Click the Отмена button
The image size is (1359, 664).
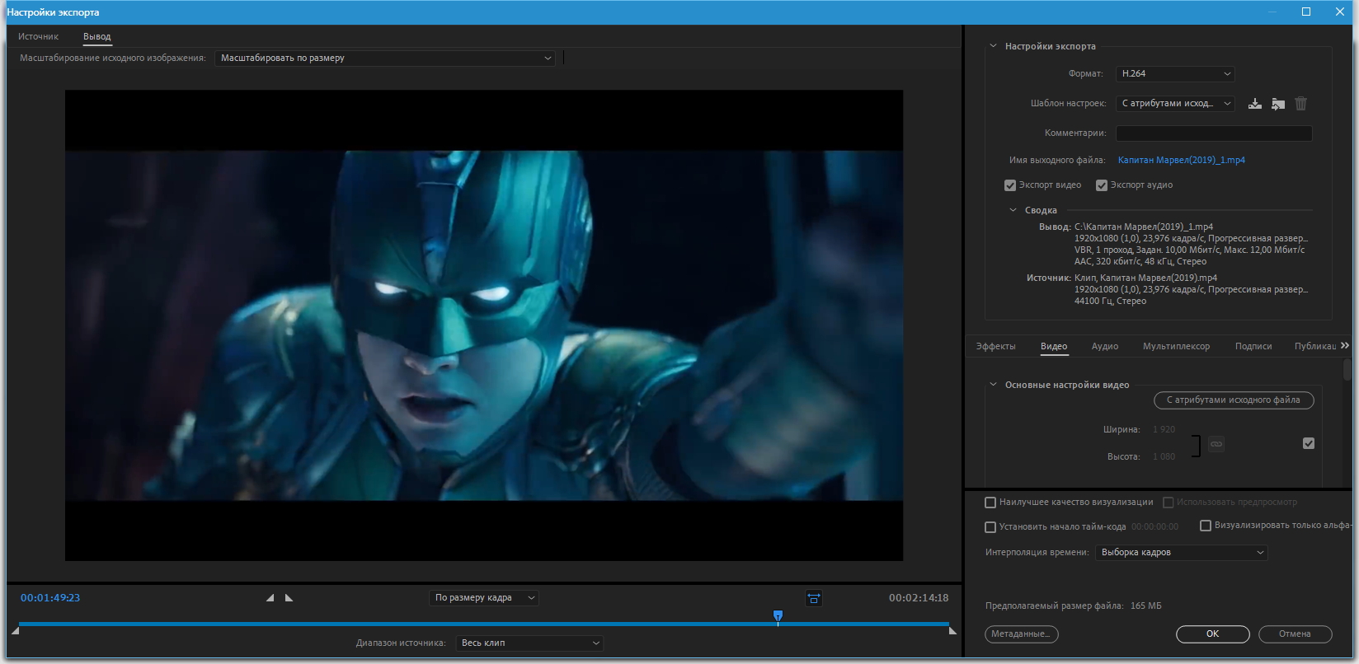point(1295,634)
